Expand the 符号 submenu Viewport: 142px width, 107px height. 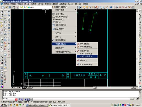[x=64, y=37]
